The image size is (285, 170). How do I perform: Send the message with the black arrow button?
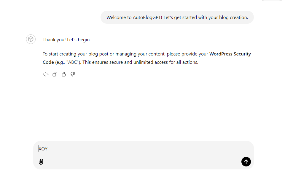246,162
